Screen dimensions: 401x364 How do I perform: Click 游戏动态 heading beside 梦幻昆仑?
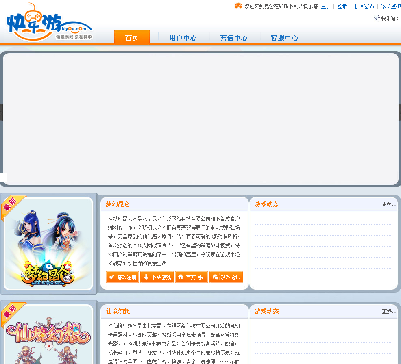point(266,204)
